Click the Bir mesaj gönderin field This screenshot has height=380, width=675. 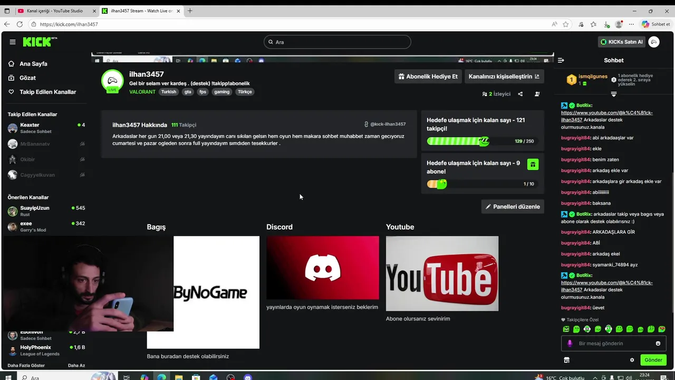click(x=614, y=344)
